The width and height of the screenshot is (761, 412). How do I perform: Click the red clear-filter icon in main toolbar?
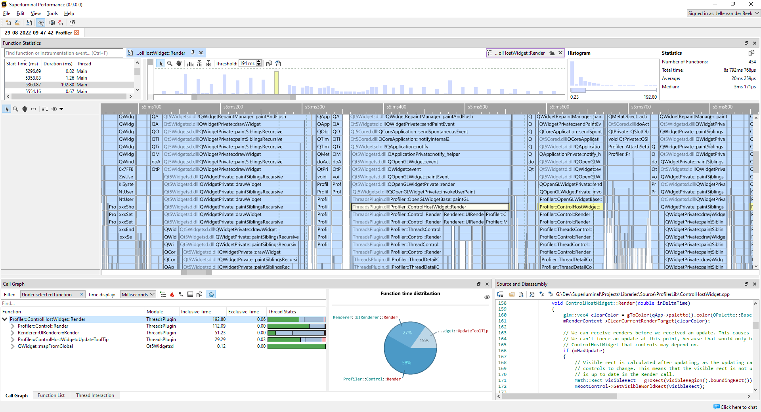[61, 23]
